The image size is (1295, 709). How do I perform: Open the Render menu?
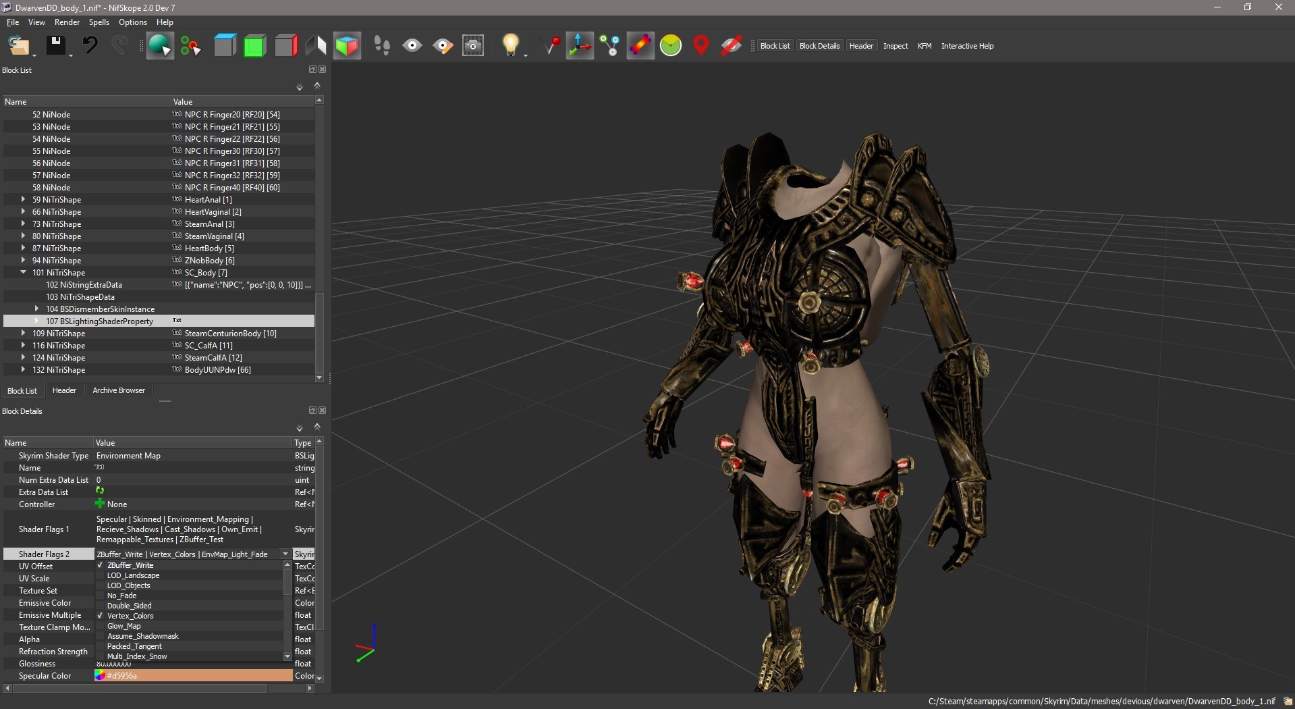click(x=67, y=22)
